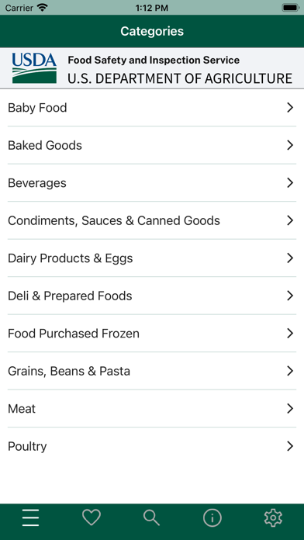
Task: Click the USDA logo in the banner
Action: point(34,68)
